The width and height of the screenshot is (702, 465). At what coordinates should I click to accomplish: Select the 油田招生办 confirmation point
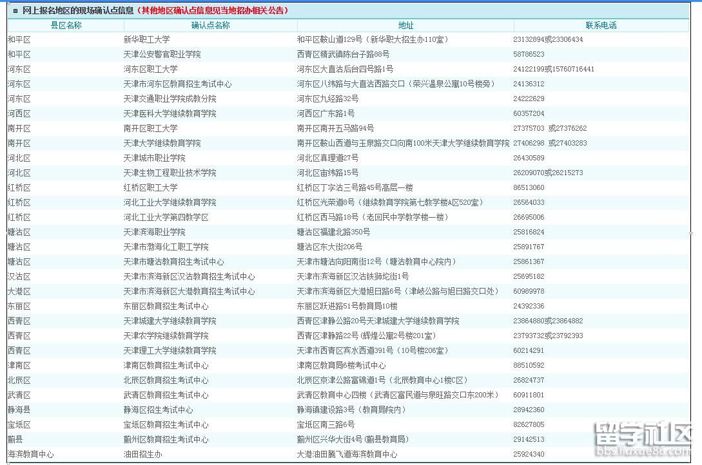tap(142, 454)
